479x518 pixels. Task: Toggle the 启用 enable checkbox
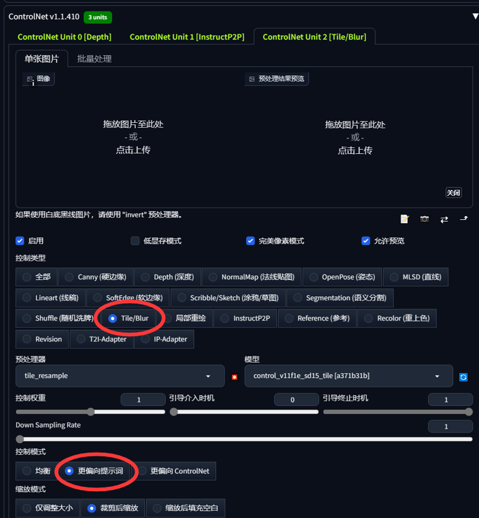(x=20, y=241)
